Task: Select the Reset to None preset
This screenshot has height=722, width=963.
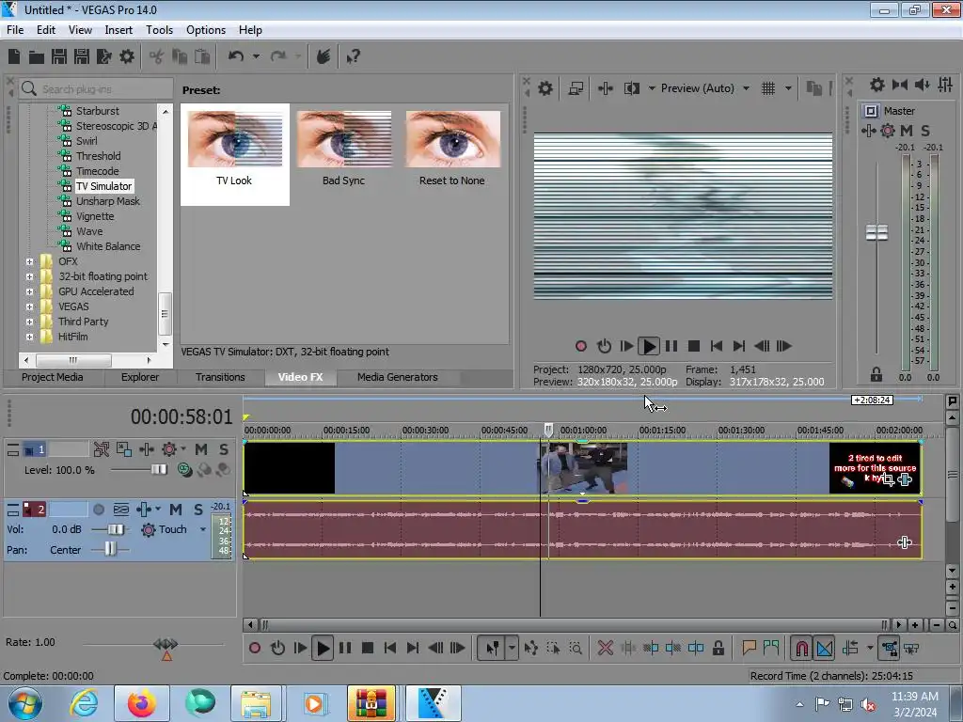Action: pyautogui.click(x=452, y=149)
